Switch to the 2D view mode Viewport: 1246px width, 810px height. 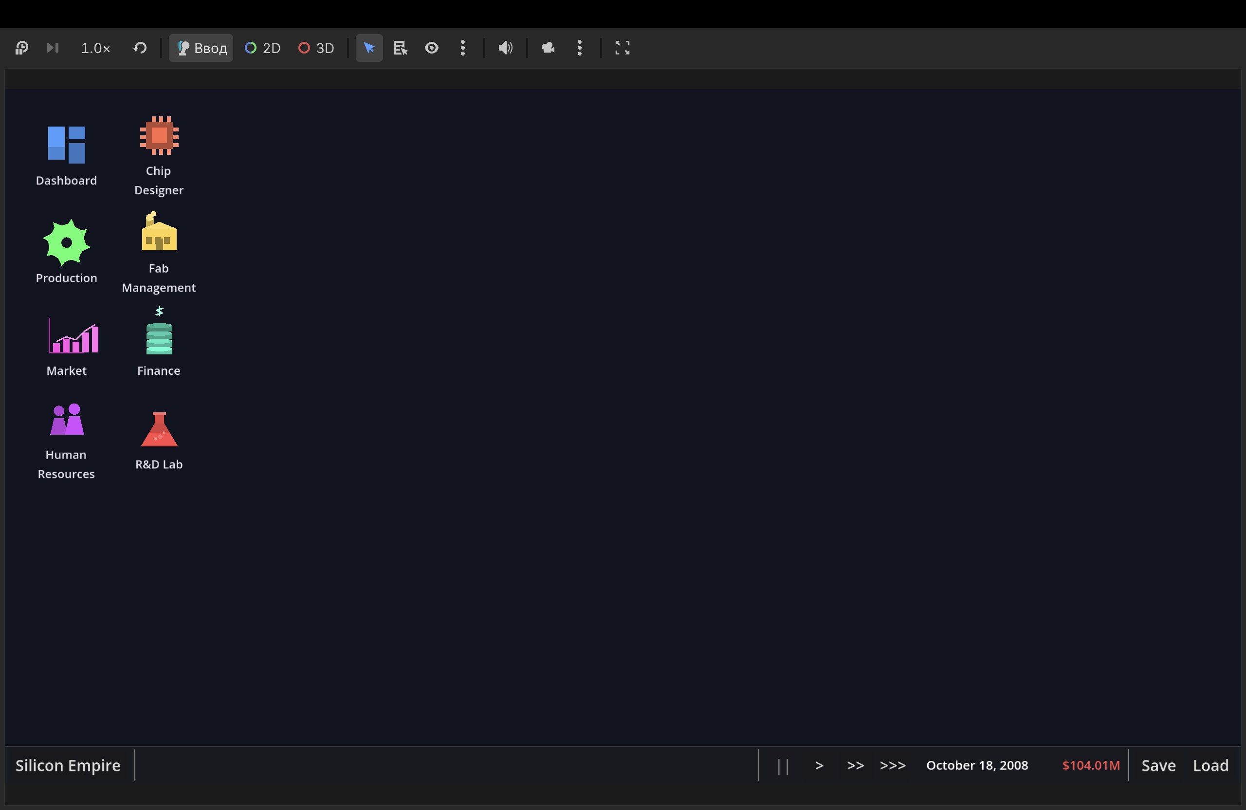point(263,48)
